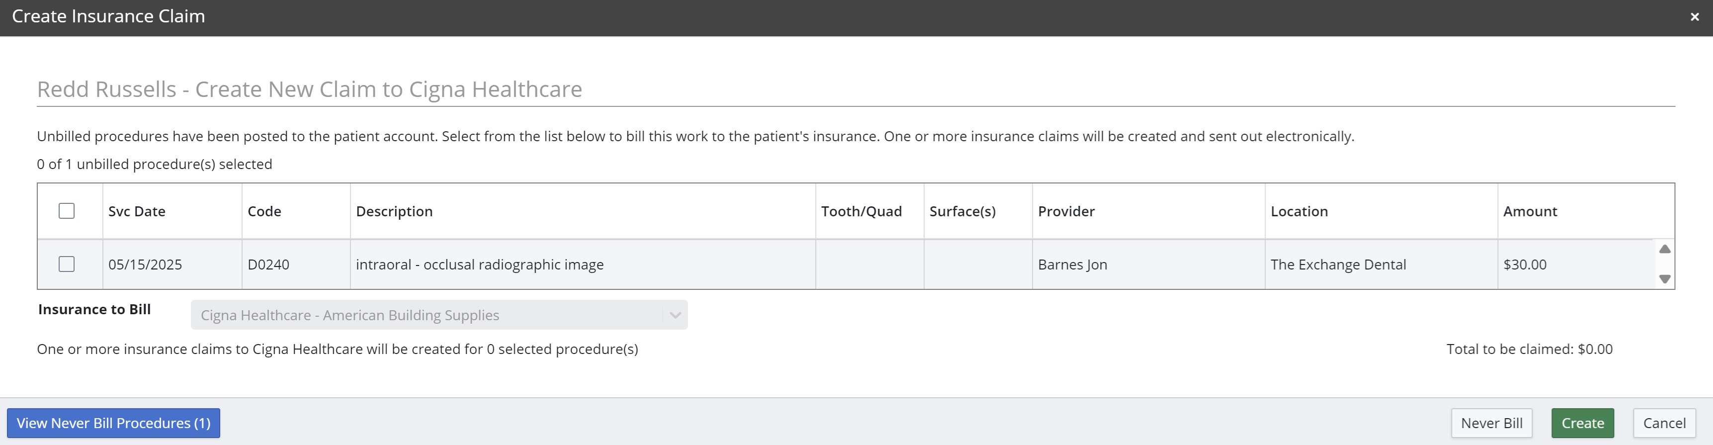The height and width of the screenshot is (445, 1713).
Task: Click the Svc Date column header
Action: tap(137, 211)
